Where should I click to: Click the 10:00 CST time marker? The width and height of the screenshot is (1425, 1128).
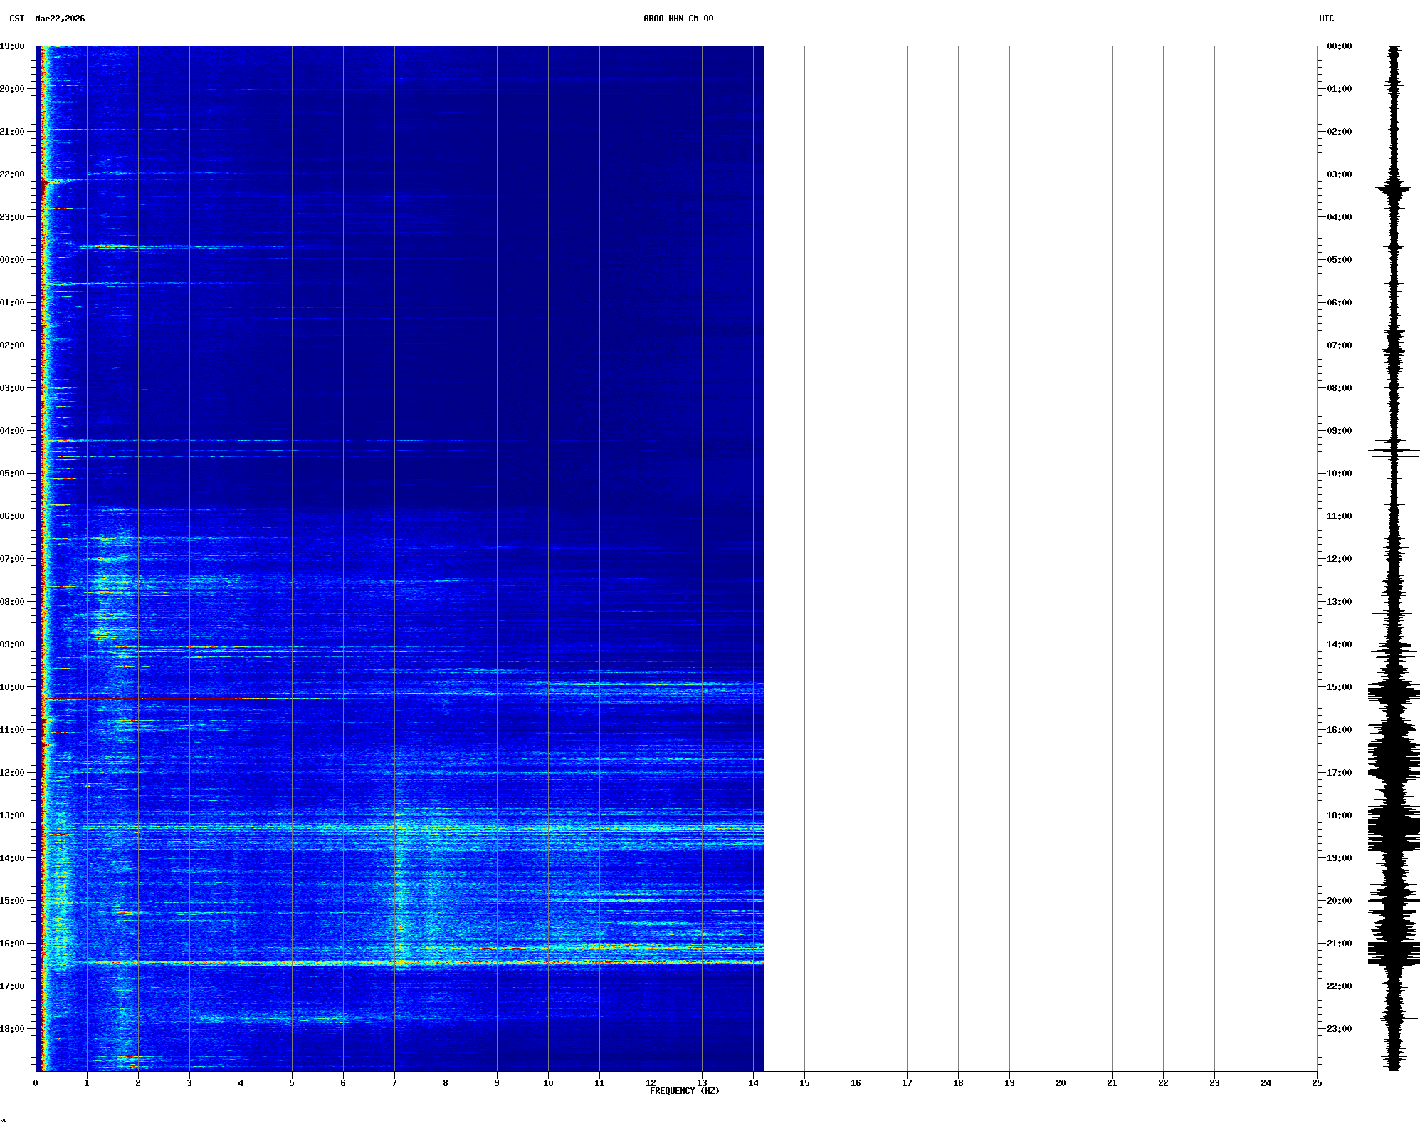[x=13, y=687]
